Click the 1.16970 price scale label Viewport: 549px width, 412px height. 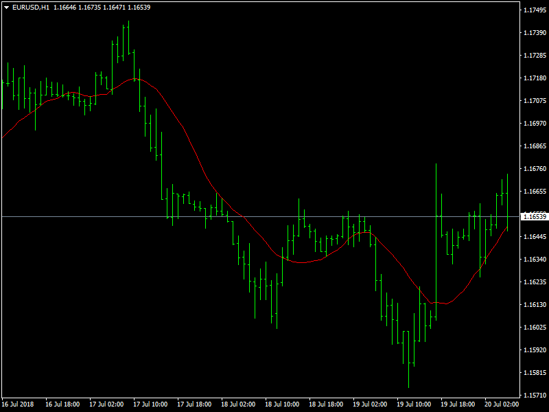click(535, 124)
